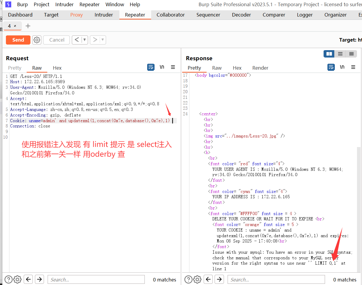Switch to Decoder tool tab

point(241,15)
